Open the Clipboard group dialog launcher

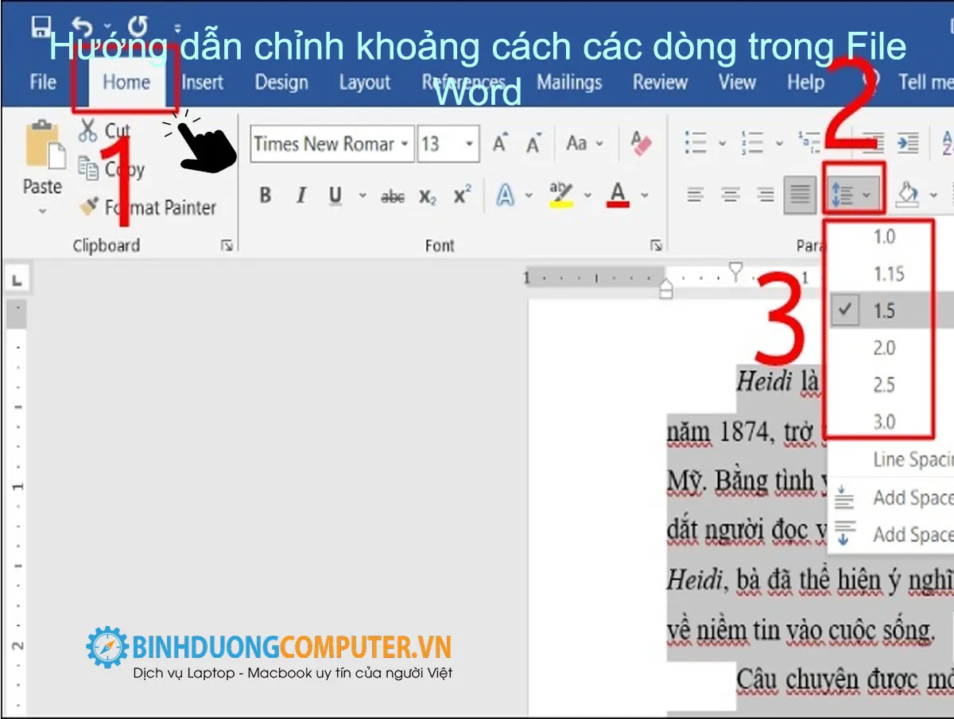pos(227,246)
